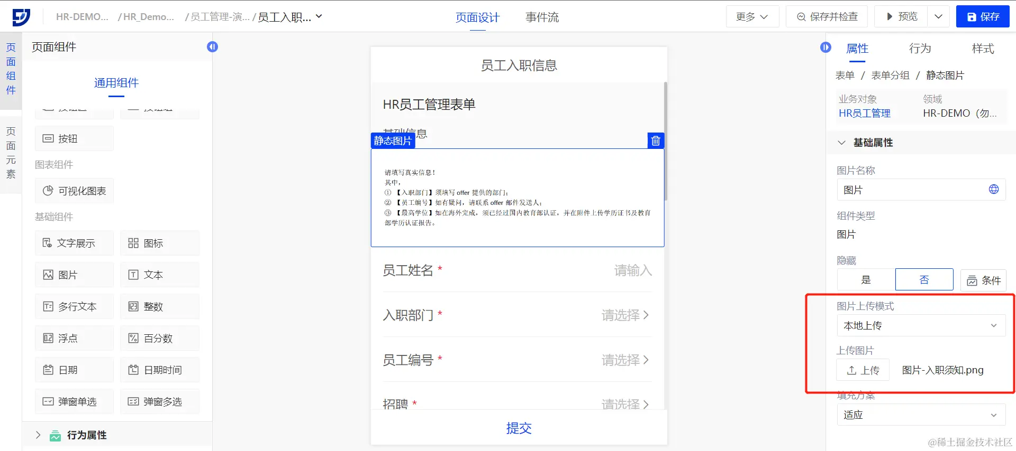1016x451 pixels.
Task: Add the 多行文本 component
Action: click(x=74, y=306)
